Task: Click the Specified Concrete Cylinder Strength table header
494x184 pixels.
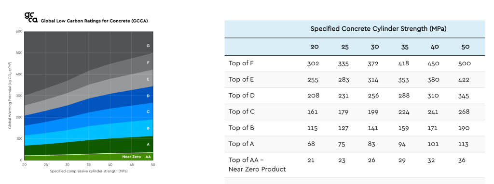Action: [x=379, y=29]
